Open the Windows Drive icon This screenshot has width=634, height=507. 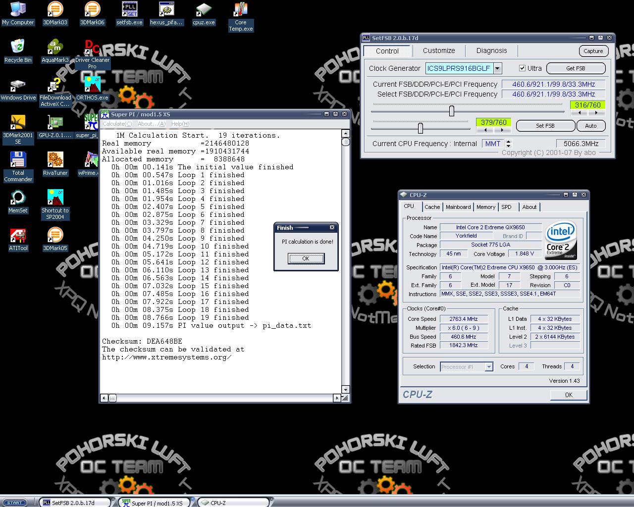[x=18, y=89]
